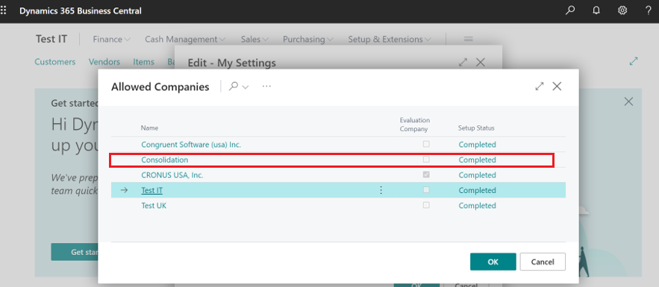Open the more options ellipsis in Allowed Companies
659x287 pixels.
[266, 86]
